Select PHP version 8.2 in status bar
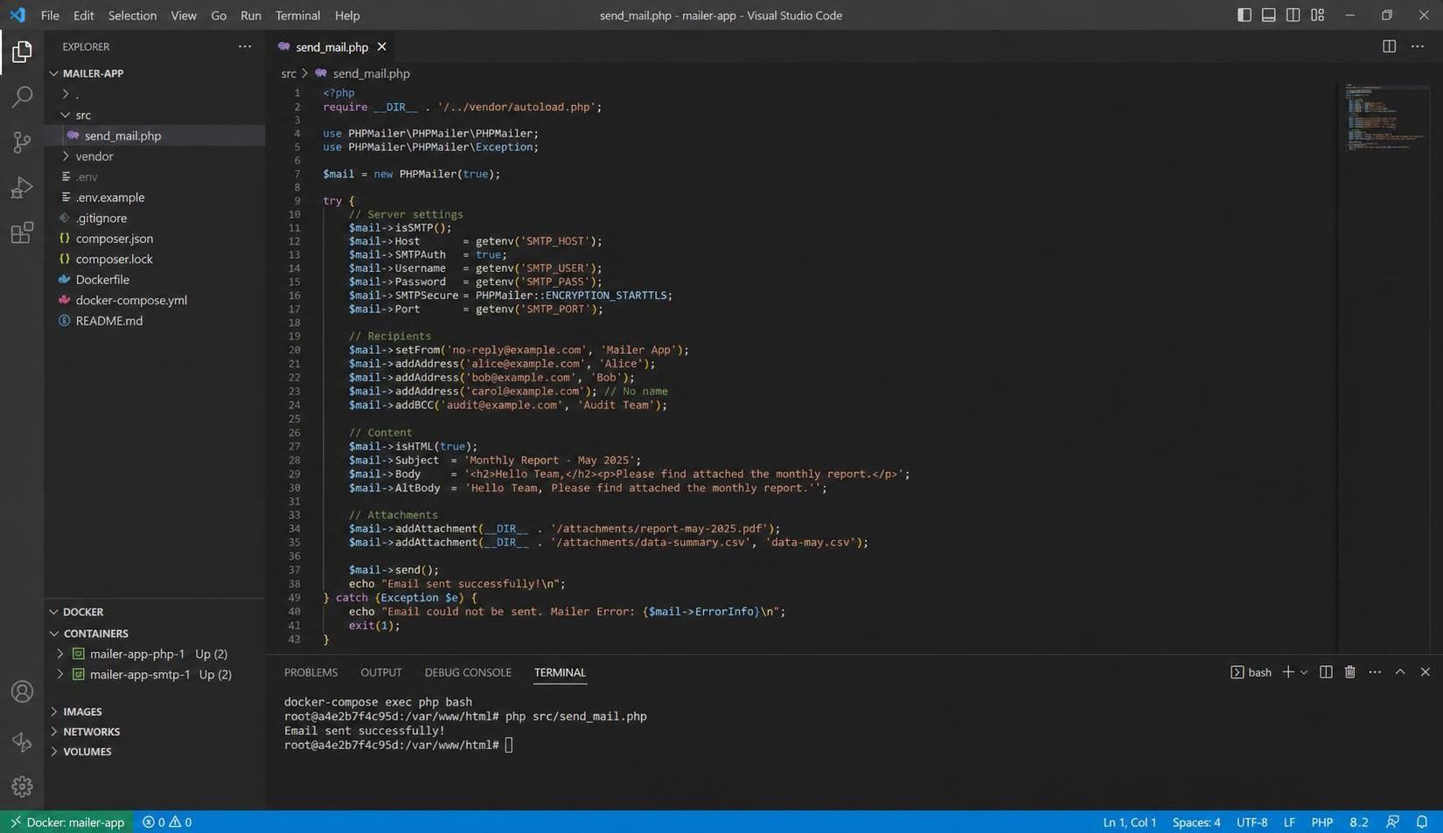 click(1358, 822)
